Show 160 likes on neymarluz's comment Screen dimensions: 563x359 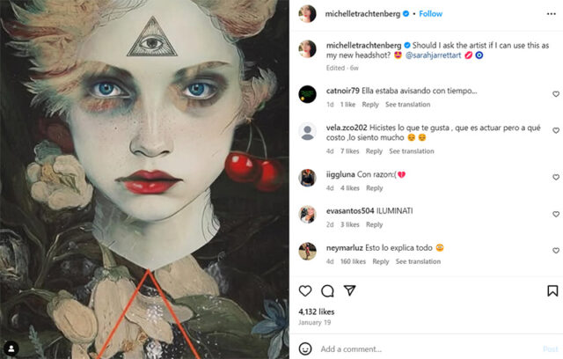[353, 261]
